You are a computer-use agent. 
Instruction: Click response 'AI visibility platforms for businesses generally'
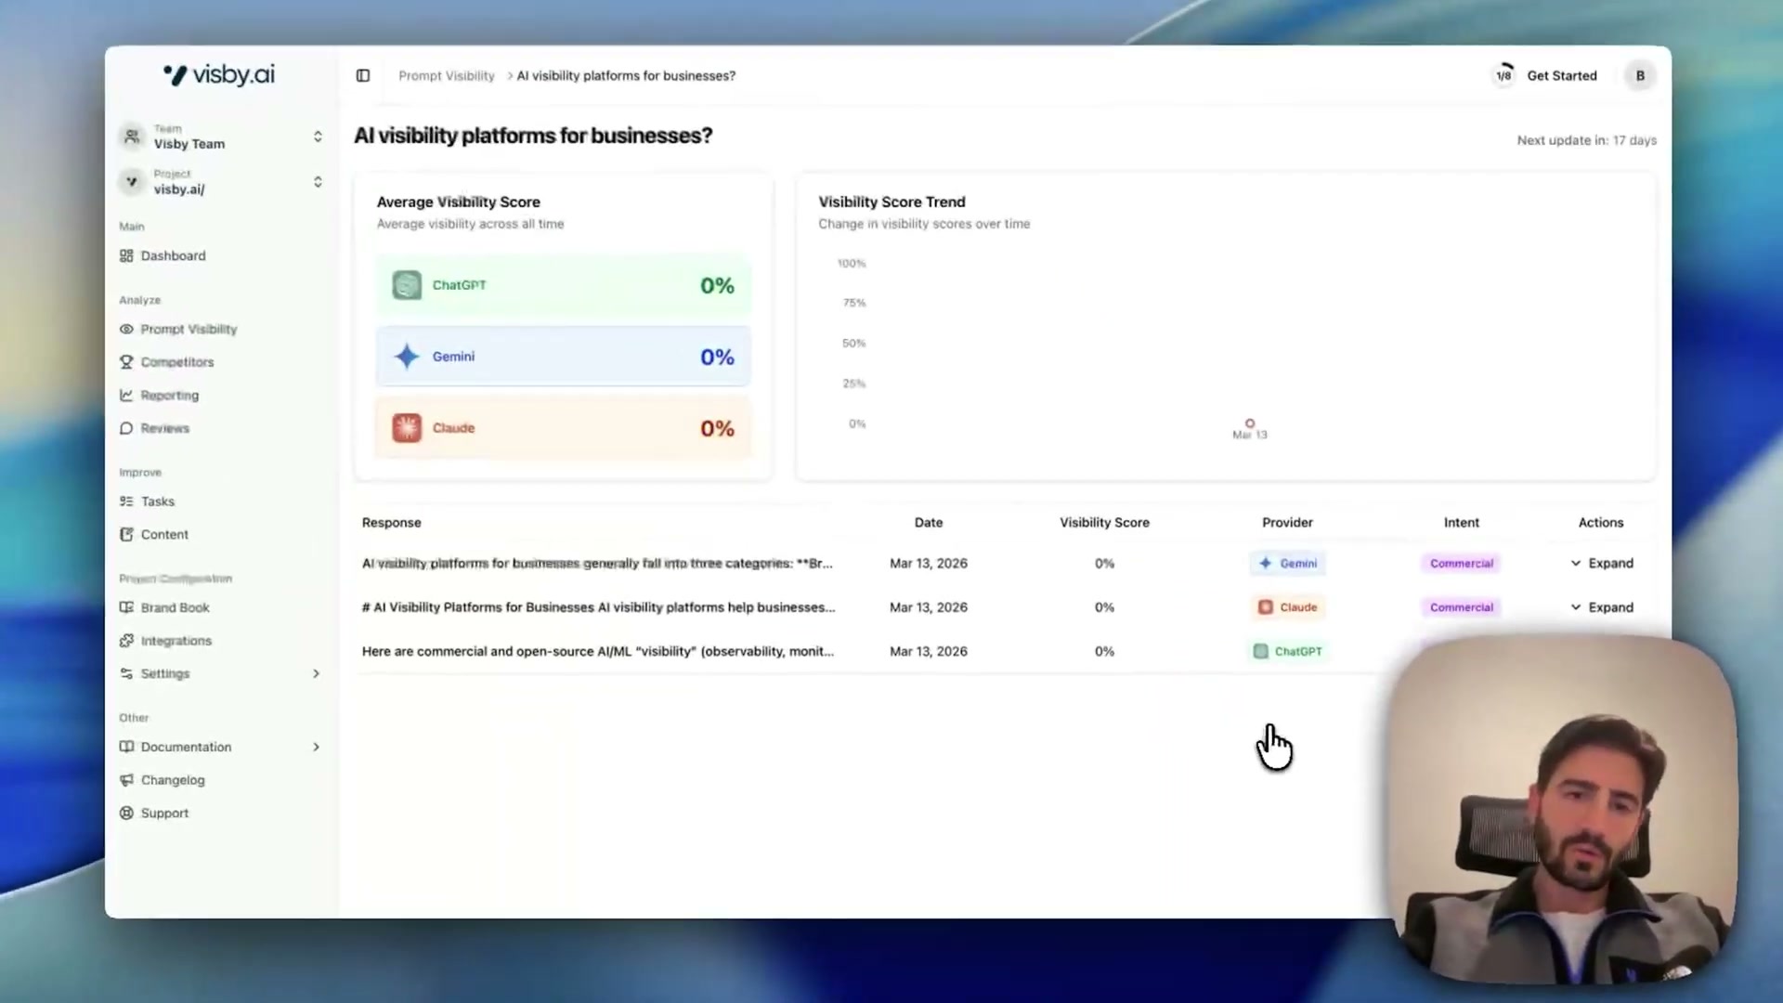[x=597, y=564]
